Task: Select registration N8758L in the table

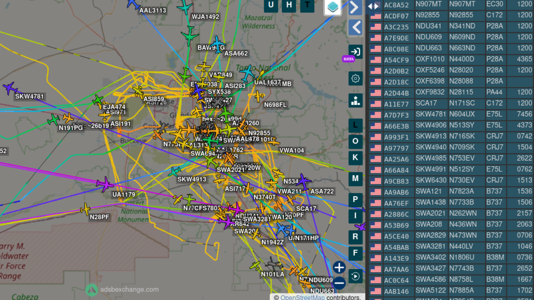Action: [x=461, y=280]
